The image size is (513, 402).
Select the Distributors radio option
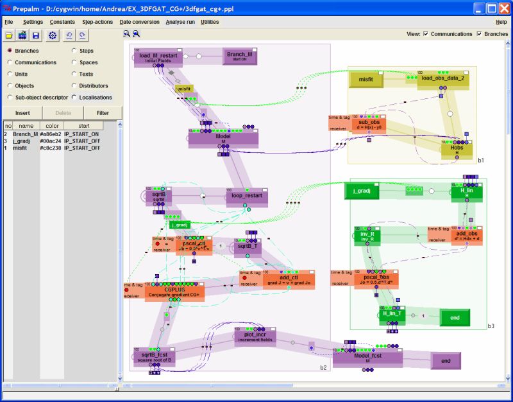pyautogui.click(x=74, y=86)
